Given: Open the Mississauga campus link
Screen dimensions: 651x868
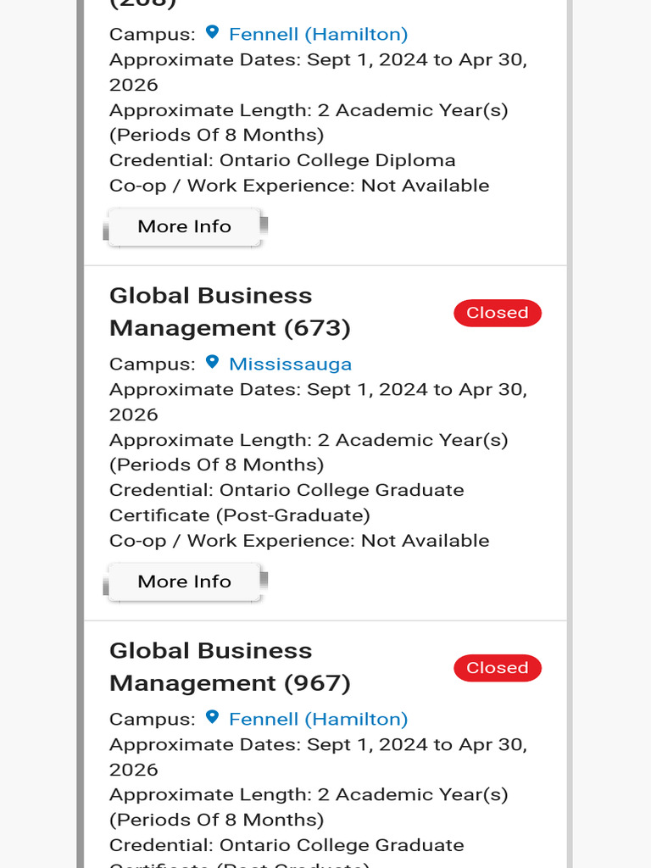Looking at the screenshot, I should [x=291, y=364].
